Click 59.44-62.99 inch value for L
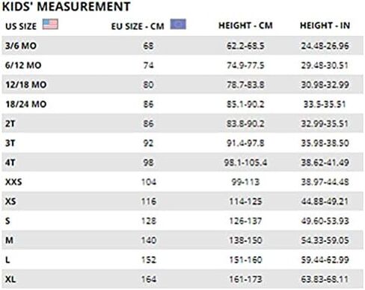 (325, 260)
